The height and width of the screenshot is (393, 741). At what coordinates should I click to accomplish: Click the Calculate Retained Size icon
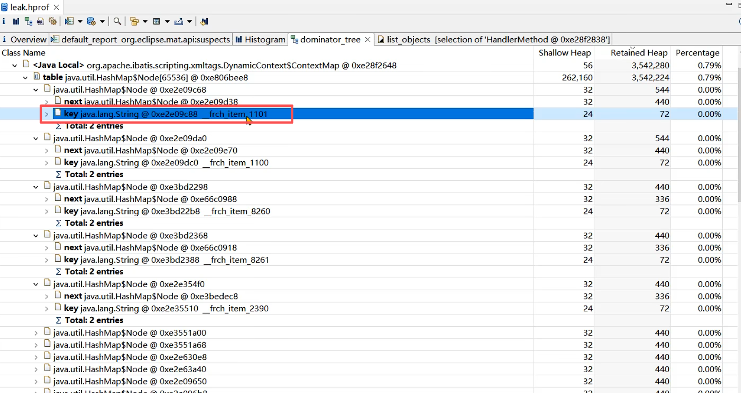pyautogui.click(x=157, y=21)
